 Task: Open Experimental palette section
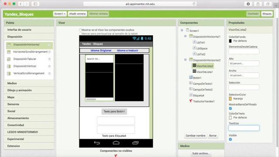click(x=29, y=139)
